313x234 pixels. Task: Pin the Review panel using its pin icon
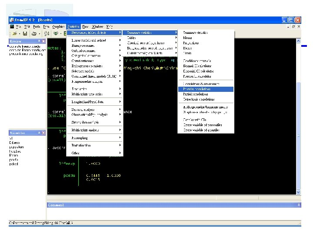point(39,41)
